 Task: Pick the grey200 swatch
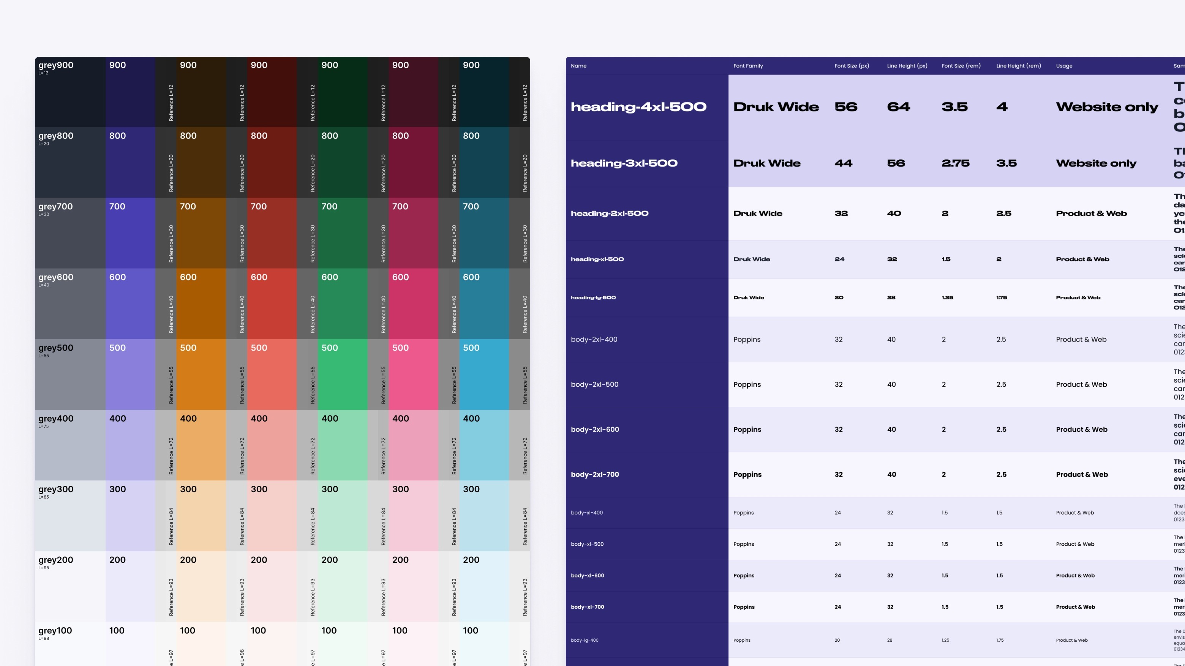[70, 587]
